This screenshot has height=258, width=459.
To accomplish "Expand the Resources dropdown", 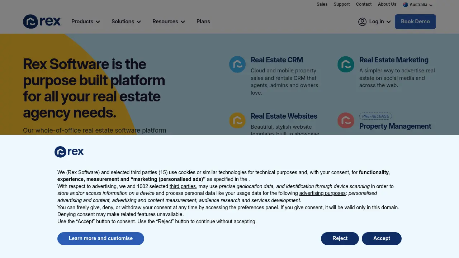I will coord(169,21).
